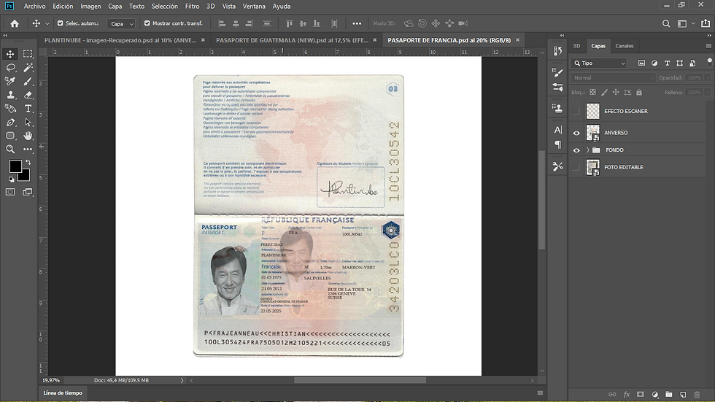The width and height of the screenshot is (715, 402).
Task: Expand the FONDO layer group
Action: pyautogui.click(x=587, y=150)
